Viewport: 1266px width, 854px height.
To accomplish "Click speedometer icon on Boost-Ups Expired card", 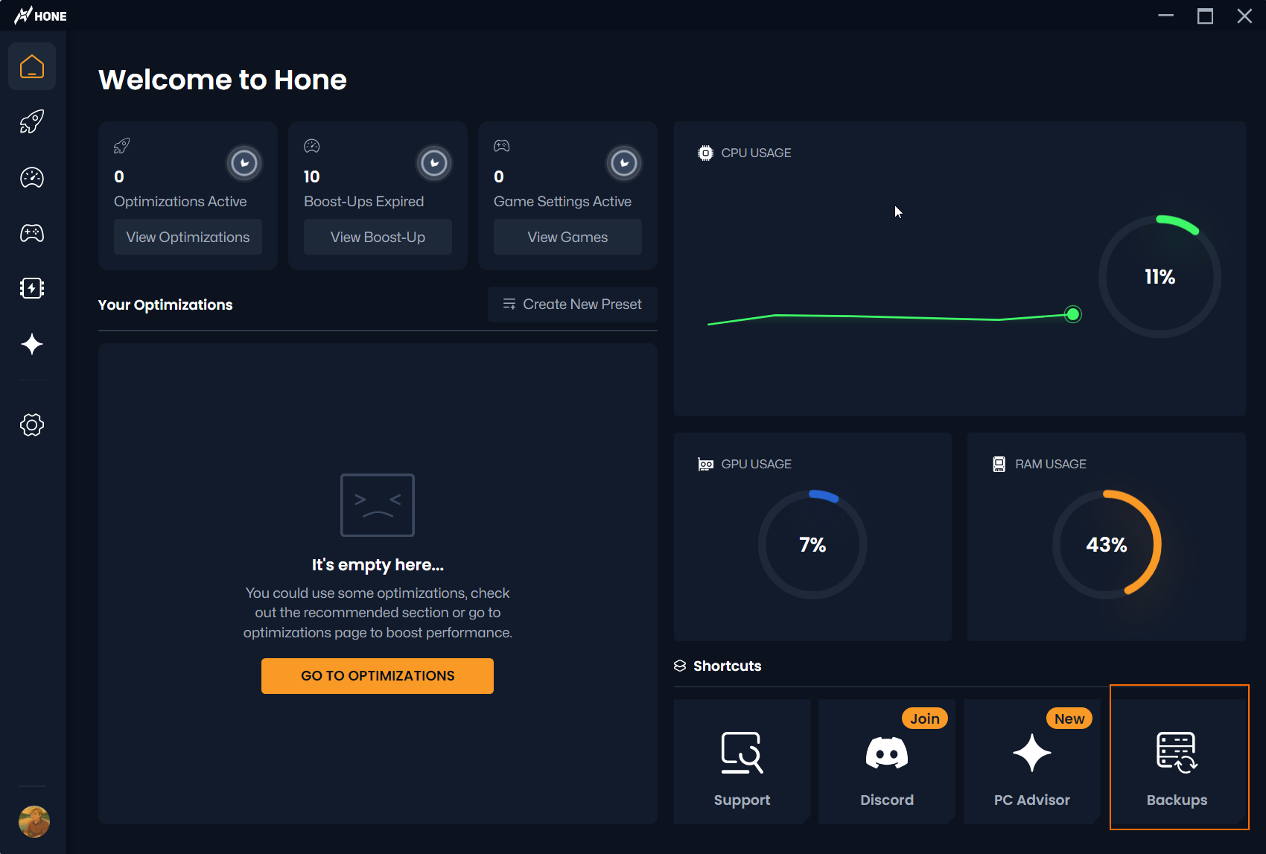I will pos(312,146).
